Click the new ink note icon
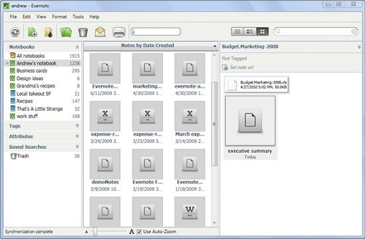366x239 pixels. 49,32
